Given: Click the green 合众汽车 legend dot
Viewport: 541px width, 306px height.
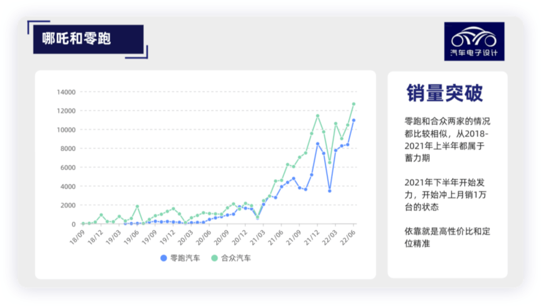Looking at the screenshot, I should tap(214, 258).
